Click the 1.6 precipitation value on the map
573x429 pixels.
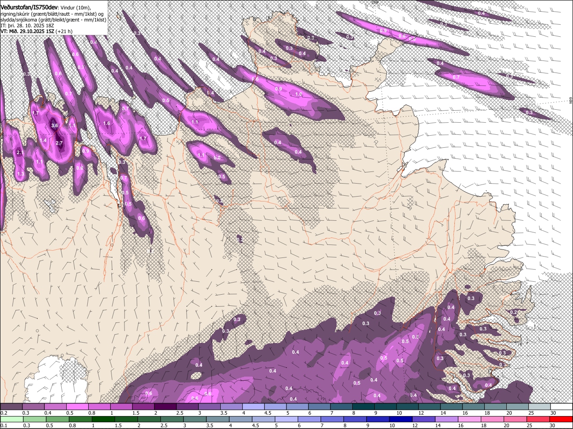107,124
